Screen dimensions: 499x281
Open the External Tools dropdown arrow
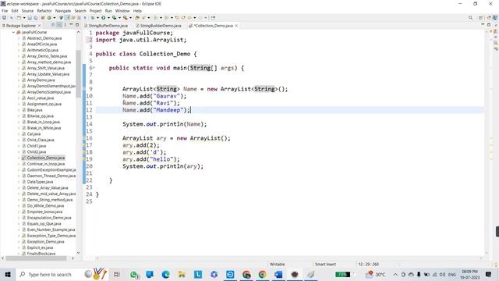coord(130,18)
